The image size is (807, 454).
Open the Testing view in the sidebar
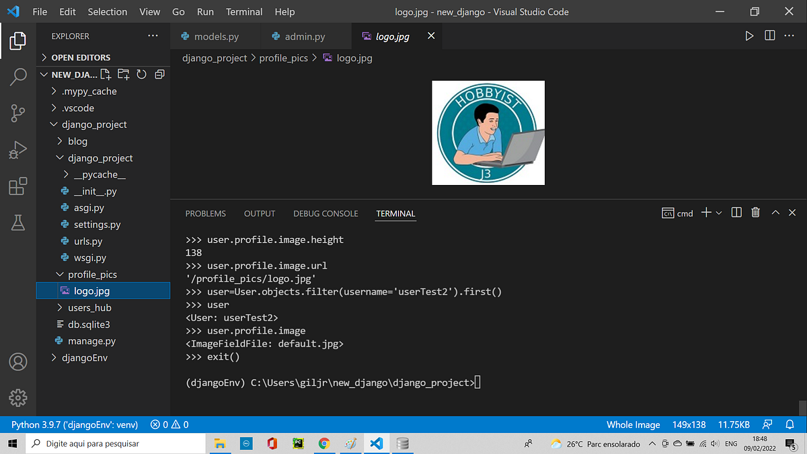coord(17,223)
